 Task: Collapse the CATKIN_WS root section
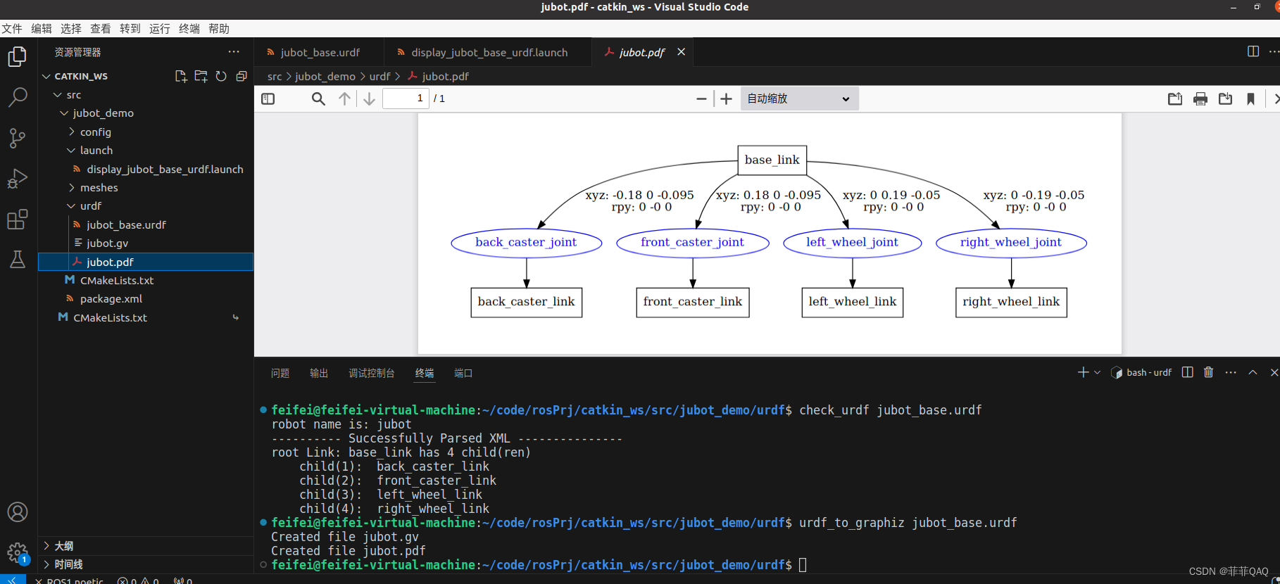46,76
